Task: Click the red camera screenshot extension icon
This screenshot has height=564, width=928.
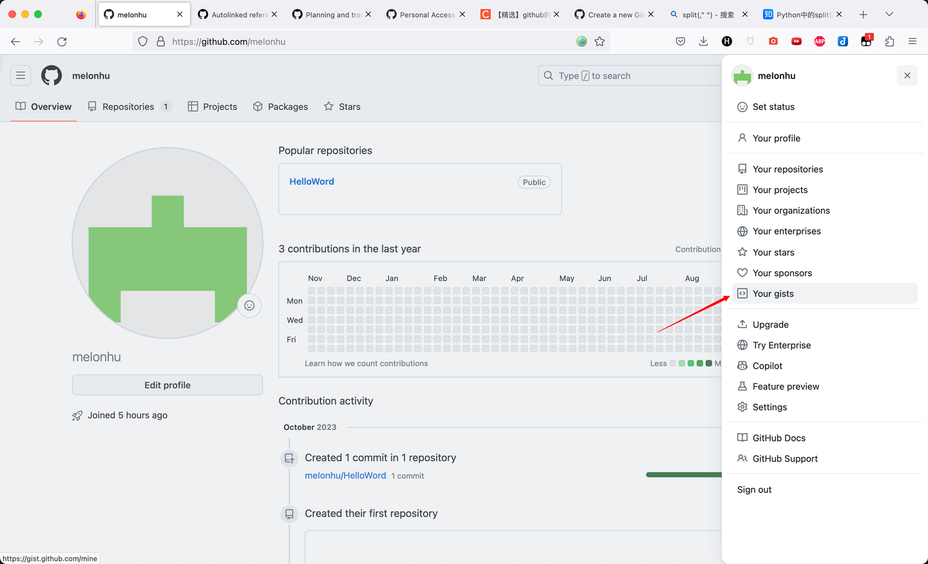Action: click(773, 41)
